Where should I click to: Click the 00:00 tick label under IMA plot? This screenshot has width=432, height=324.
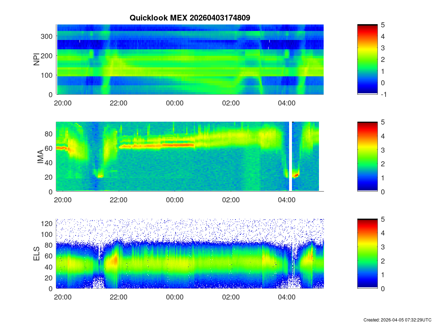pos(175,200)
